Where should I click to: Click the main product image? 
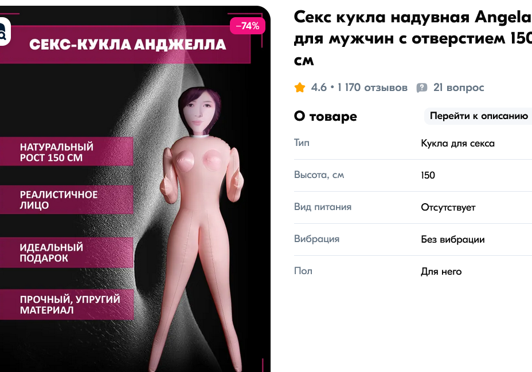tap(135, 189)
